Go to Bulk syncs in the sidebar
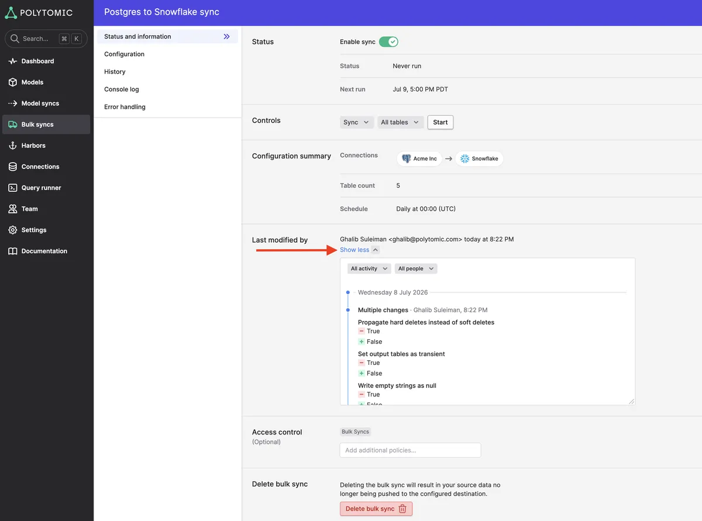702x521 pixels. 46,125
